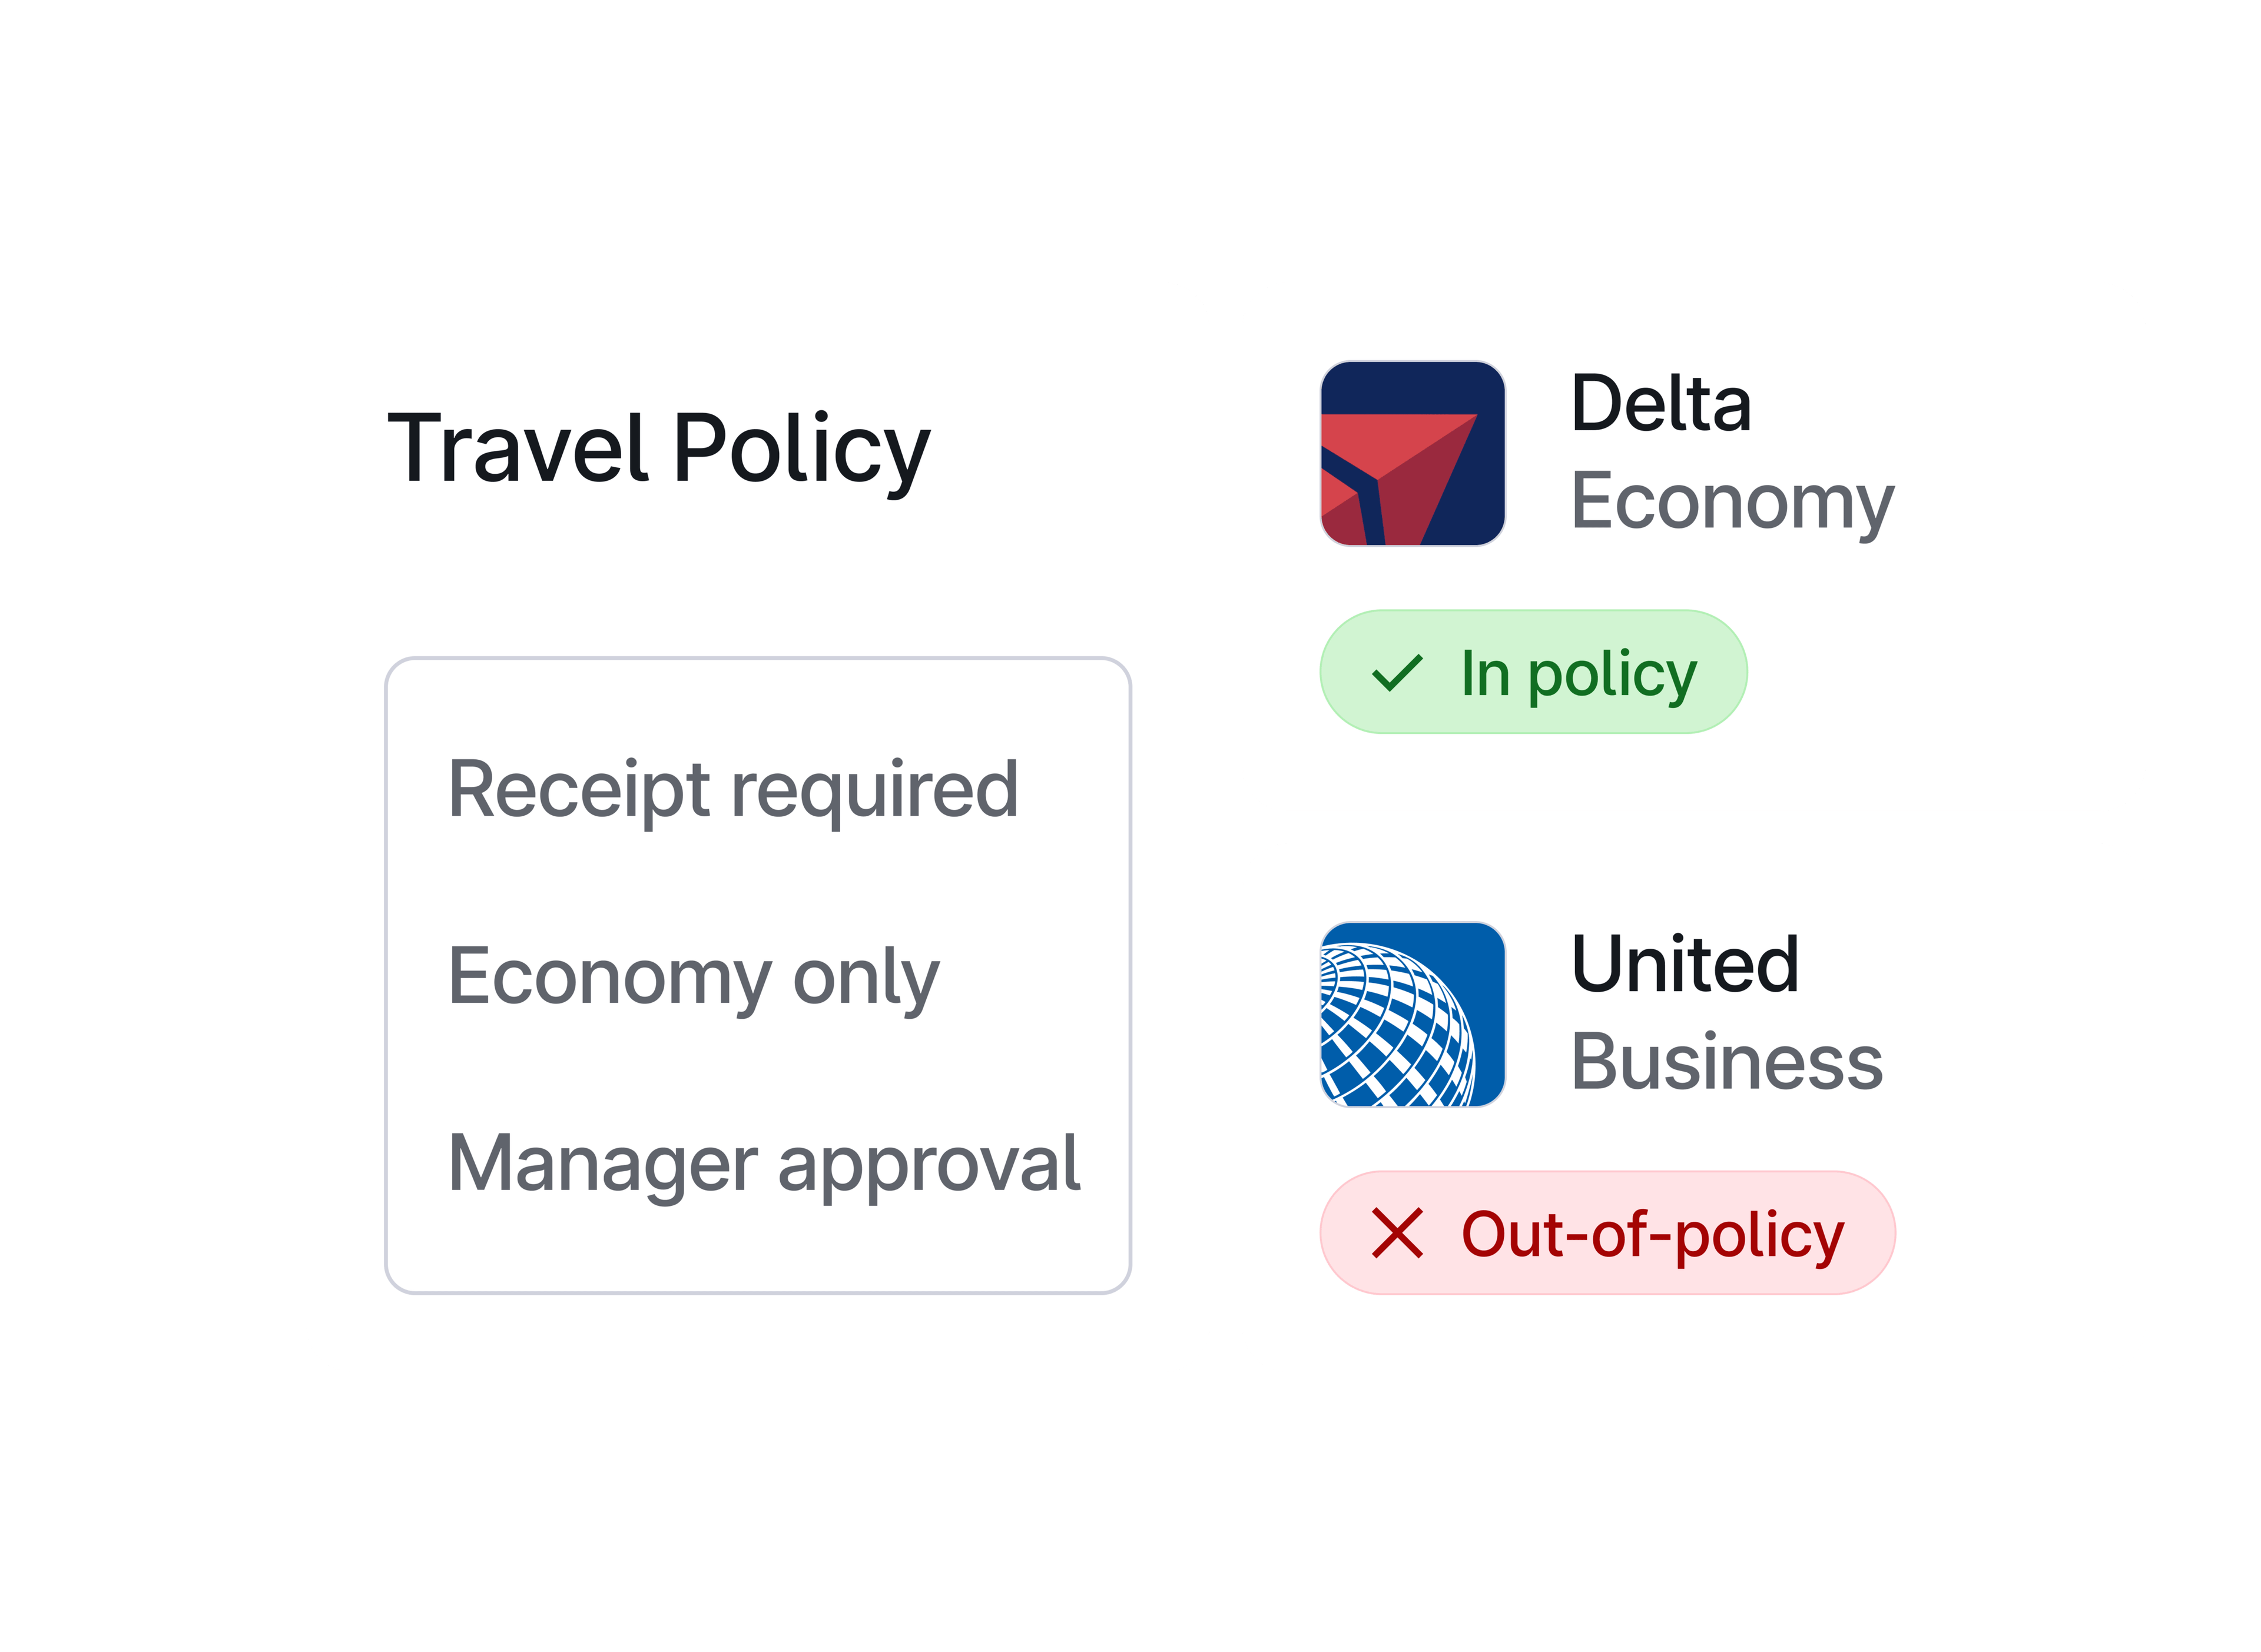Click the Business fare class label
Image resolution: width=2261 pixels, height=1652 pixels.
click(x=1726, y=1061)
